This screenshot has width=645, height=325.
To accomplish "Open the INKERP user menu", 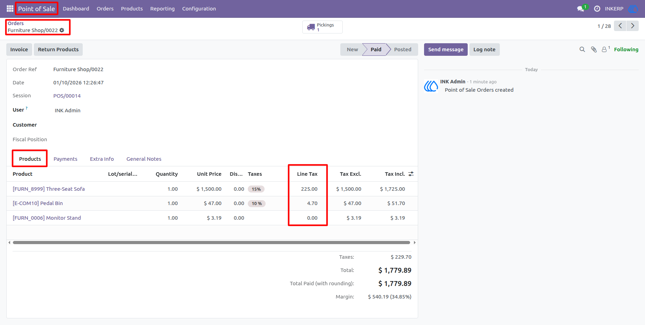I will 614,9.
